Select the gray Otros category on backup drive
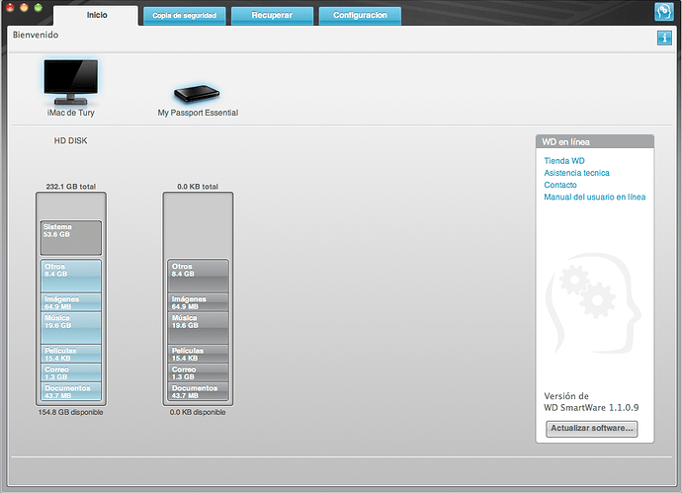Viewport: 682px width, 493px height. click(198, 276)
